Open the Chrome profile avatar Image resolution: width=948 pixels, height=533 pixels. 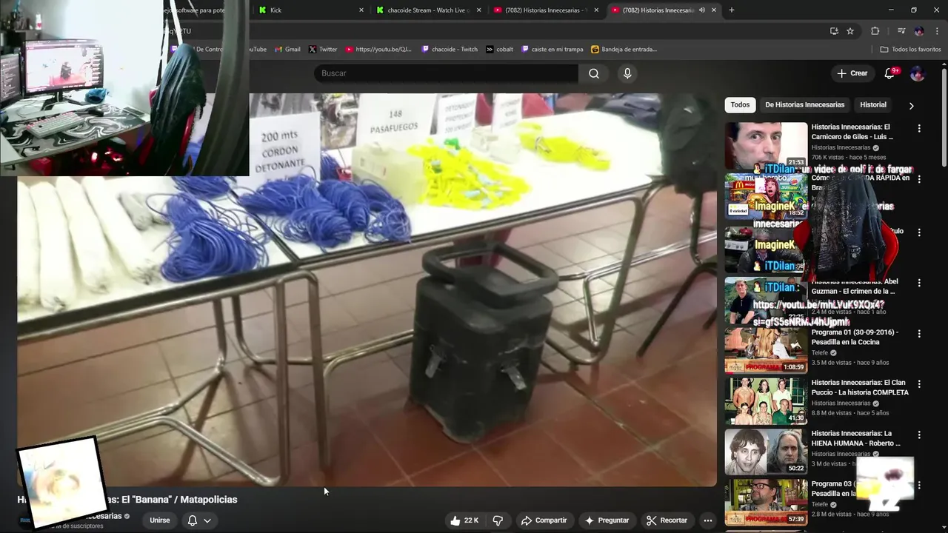[919, 31]
